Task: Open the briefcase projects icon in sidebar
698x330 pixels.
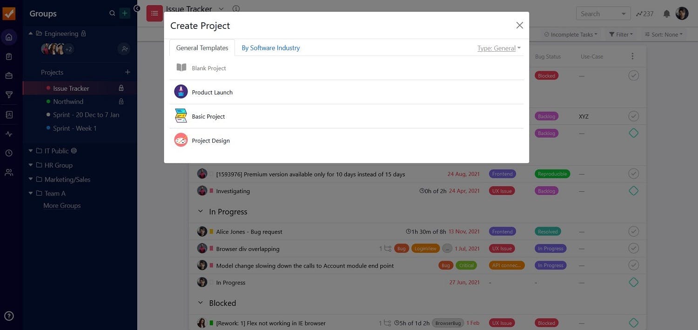Action: coord(8,75)
